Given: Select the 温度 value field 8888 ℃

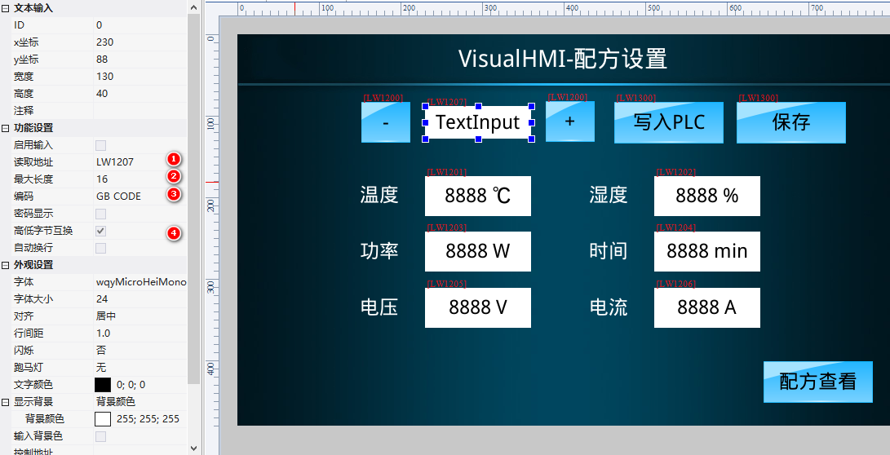Looking at the screenshot, I should click(477, 196).
